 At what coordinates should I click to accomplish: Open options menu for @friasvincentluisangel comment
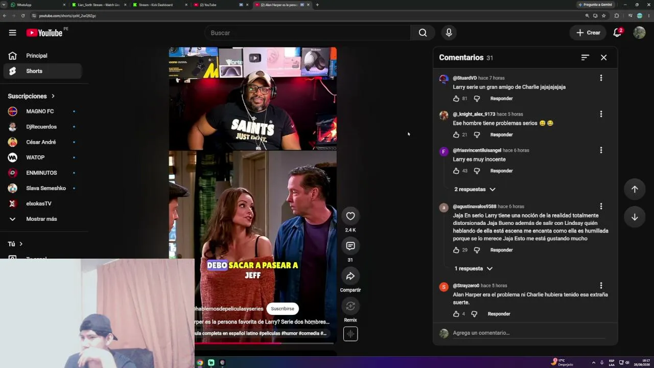click(601, 150)
